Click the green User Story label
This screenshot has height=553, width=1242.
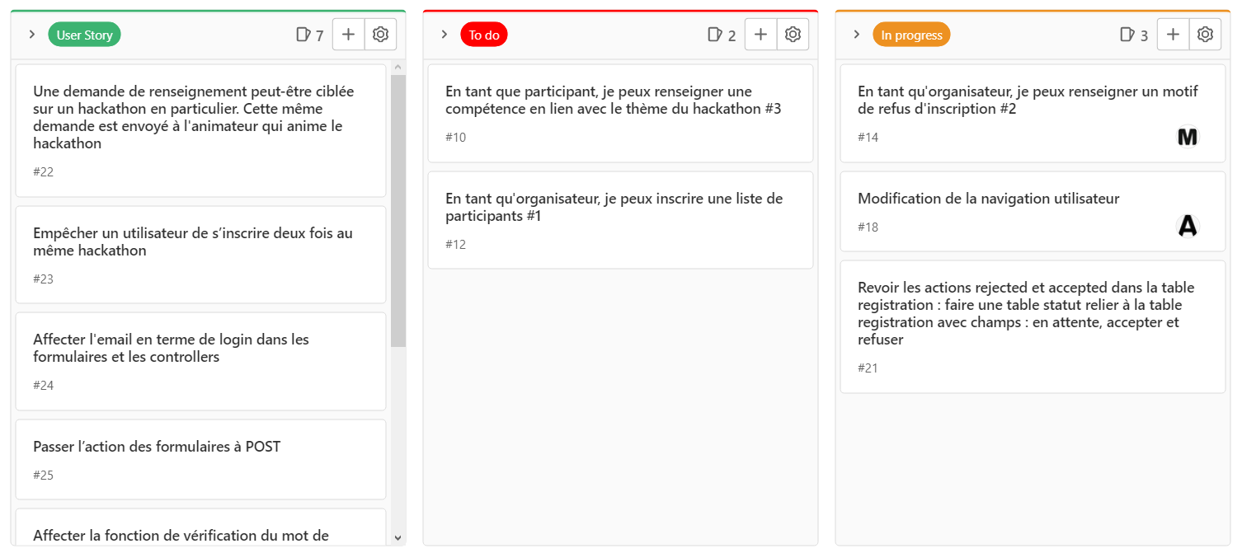click(x=84, y=35)
